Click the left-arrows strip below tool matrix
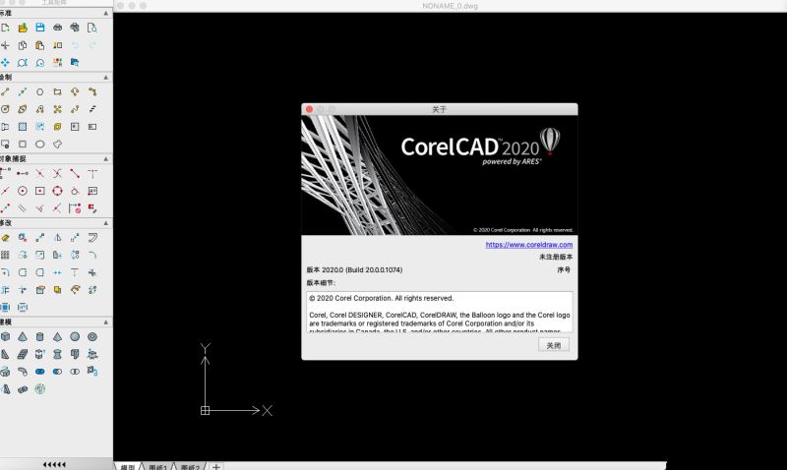 tap(54, 464)
